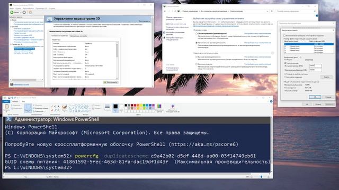Image resolution: width=339 pixels, height=190 pixels.
Task: Open Paste dropdown arrow in Paint
Action: coord(6,111)
